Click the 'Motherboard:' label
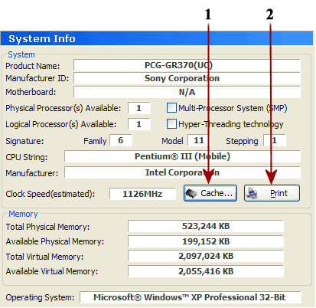The width and height of the screenshot is (316, 308). pyautogui.click(x=31, y=92)
